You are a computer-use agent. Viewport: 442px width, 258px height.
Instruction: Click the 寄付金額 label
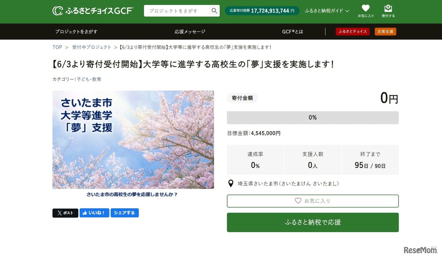click(242, 98)
